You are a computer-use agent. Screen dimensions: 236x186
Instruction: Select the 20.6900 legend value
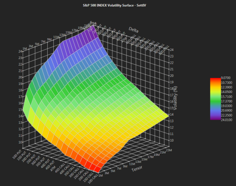point(227,110)
